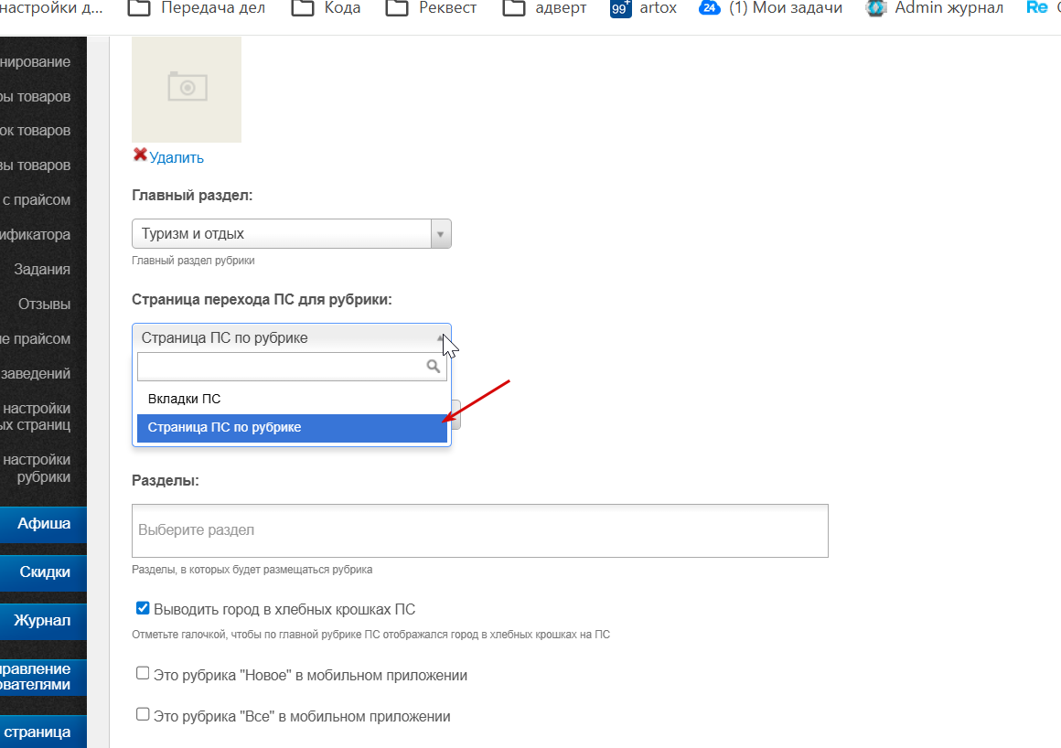Open the страница sidebar section

click(x=43, y=732)
